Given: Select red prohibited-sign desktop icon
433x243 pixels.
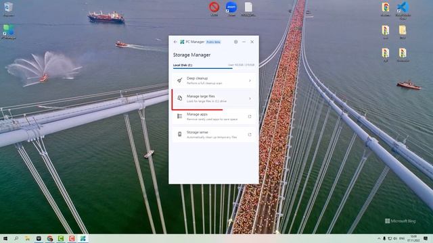Looking at the screenshot, I should (x=214, y=9).
